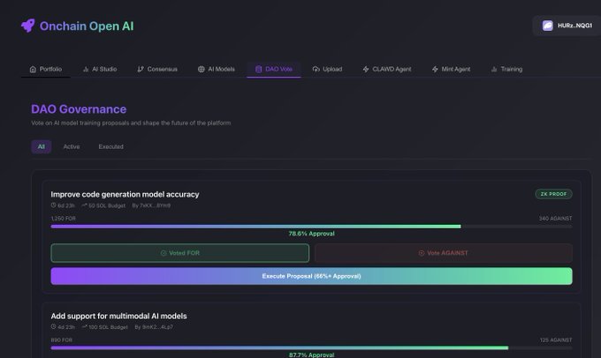Screen dimensions: 601x358
Task: Click the rocket logo icon
Action: [x=28, y=26]
